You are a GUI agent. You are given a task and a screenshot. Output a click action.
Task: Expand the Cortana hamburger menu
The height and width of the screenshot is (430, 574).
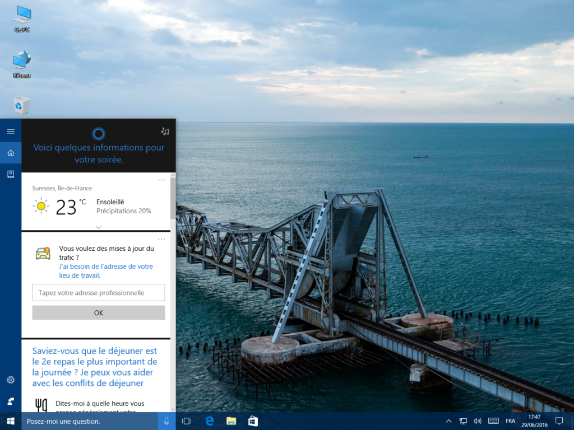(x=10, y=130)
